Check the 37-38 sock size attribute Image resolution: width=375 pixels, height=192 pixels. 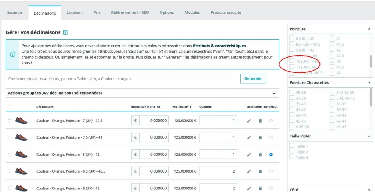(292, 97)
